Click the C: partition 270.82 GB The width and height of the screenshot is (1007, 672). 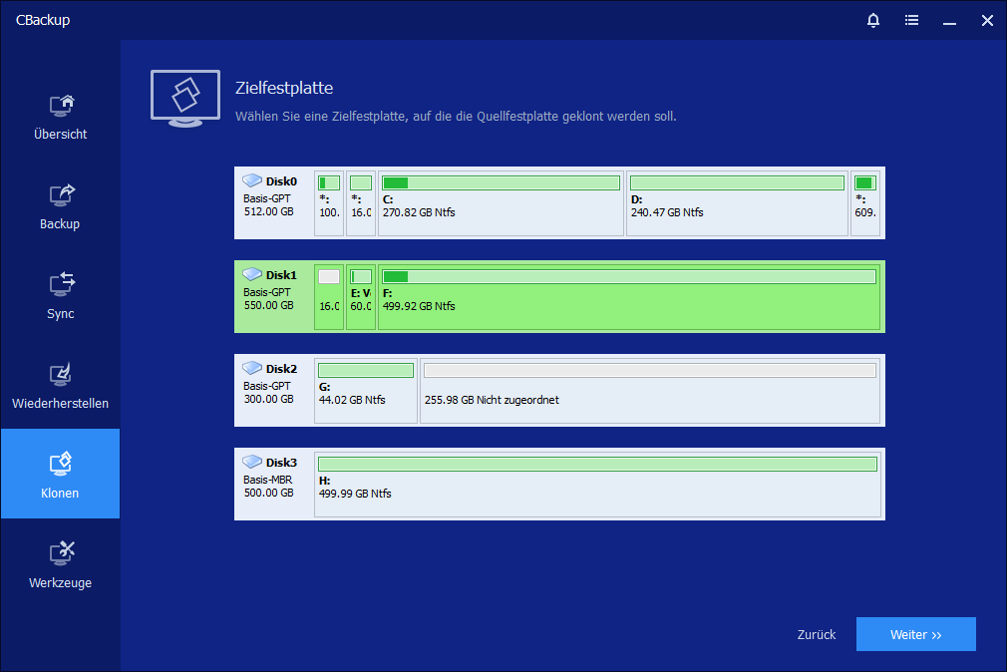point(501,203)
